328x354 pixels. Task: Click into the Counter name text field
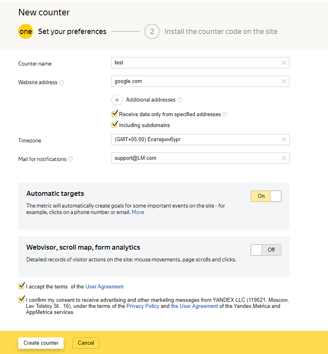click(x=194, y=63)
